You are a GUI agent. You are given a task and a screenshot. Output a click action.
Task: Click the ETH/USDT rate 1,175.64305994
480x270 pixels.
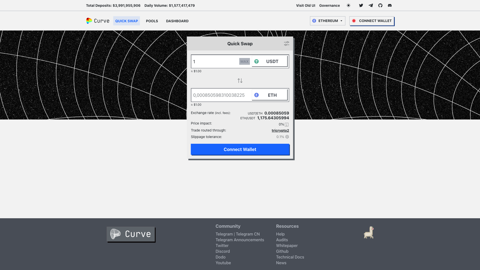[x=273, y=118]
